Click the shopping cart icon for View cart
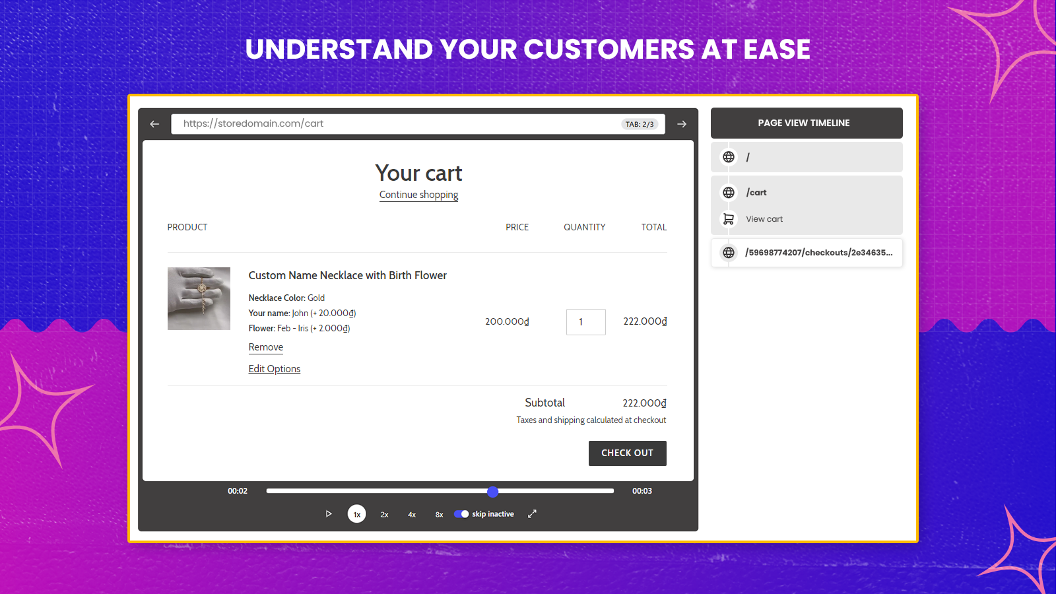 click(x=729, y=219)
